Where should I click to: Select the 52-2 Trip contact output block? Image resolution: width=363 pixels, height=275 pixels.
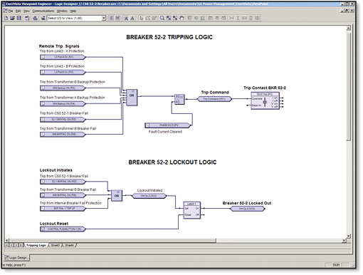tap(265, 100)
